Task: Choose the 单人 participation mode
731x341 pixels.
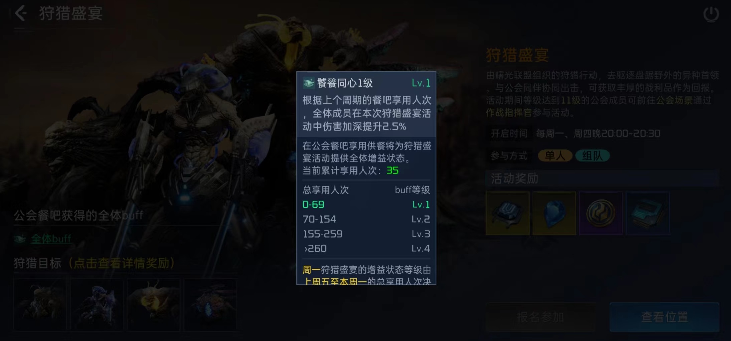Action: (x=555, y=156)
